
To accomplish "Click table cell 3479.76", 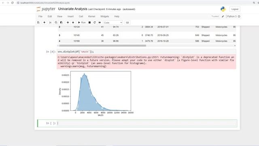I will [149, 41].
